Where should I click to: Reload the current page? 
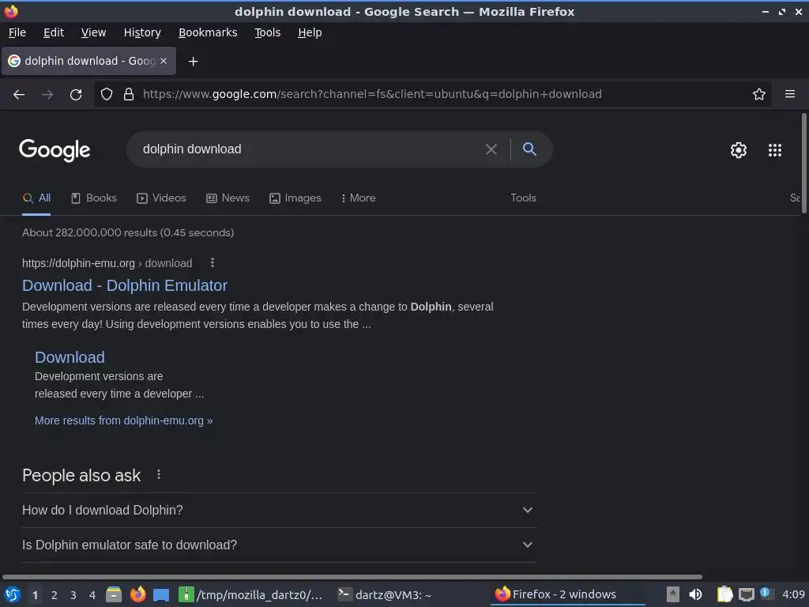[x=76, y=95]
